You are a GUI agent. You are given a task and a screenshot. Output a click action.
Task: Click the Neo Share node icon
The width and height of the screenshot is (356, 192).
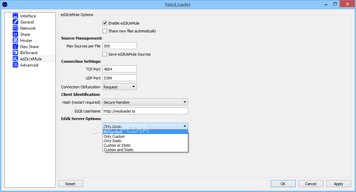tap(15, 46)
